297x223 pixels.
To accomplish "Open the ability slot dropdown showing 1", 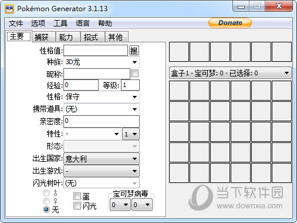I will (x=131, y=134).
